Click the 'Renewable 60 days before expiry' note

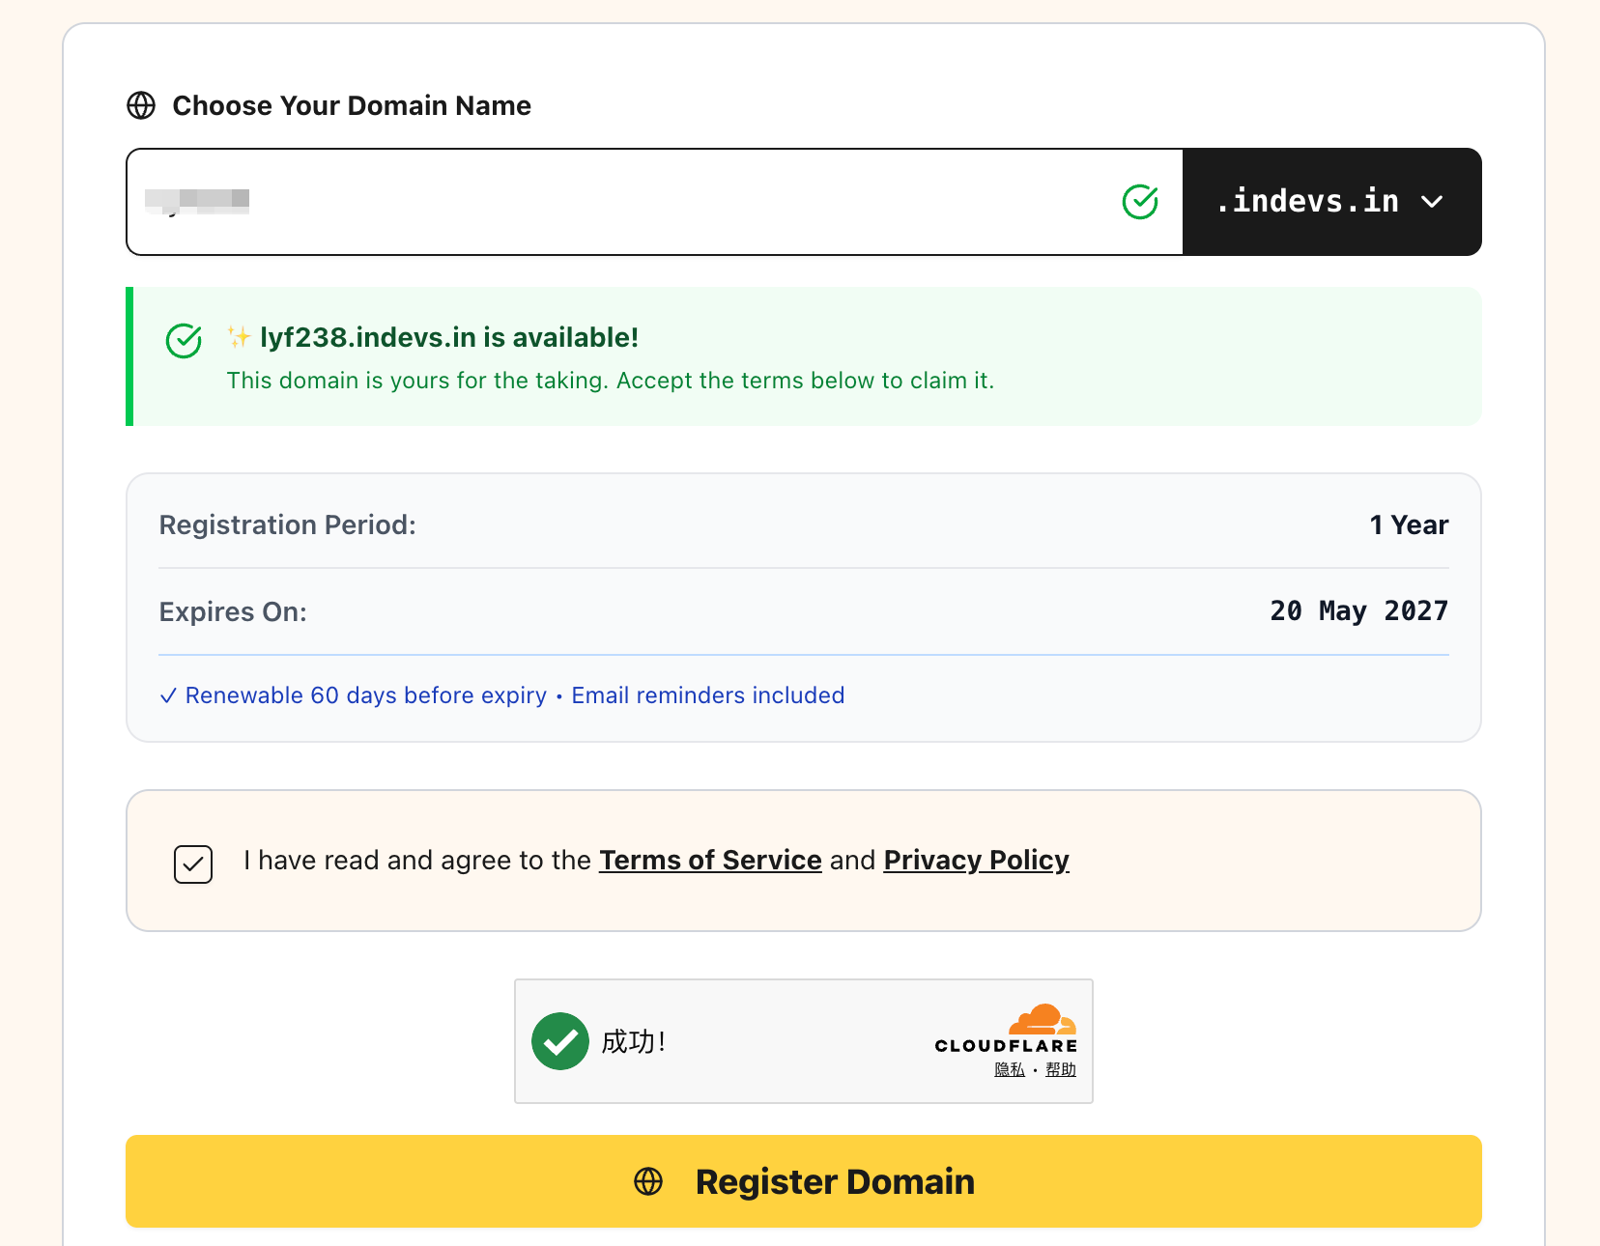366,695
